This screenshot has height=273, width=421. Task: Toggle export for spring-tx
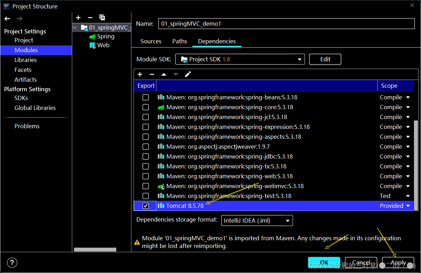coord(146,166)
